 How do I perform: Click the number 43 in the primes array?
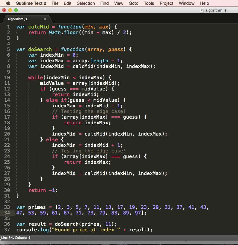203,207
